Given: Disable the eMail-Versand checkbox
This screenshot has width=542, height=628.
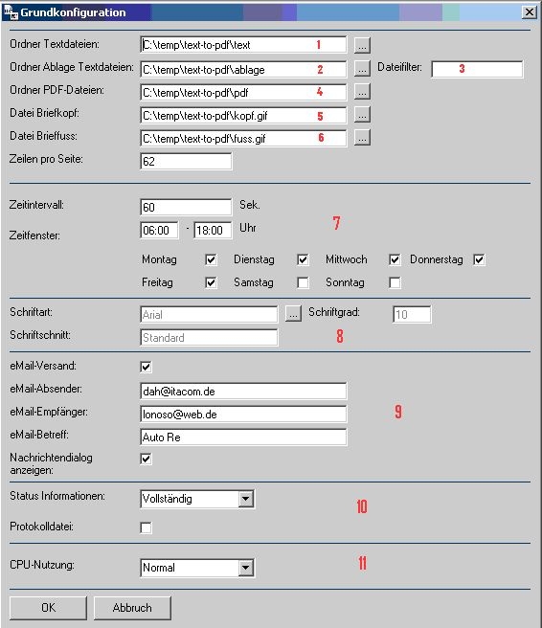Looking at the screenshot, I should (x=147, y=367).
